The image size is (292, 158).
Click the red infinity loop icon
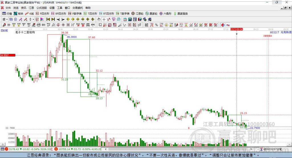click(228, 25)
